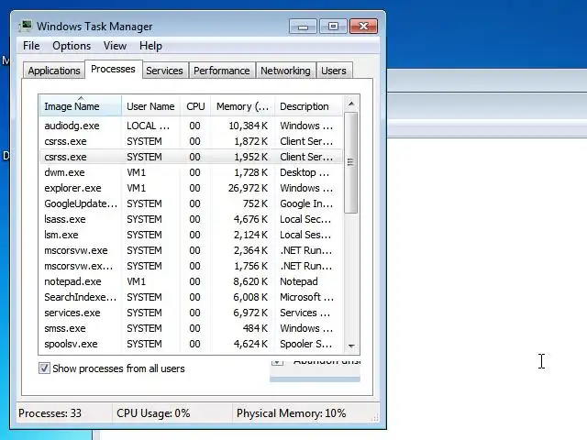Switch to the Services tab
Image resolution: width=587 pixels, height=440 pixels.
click(x=164, y=71)
